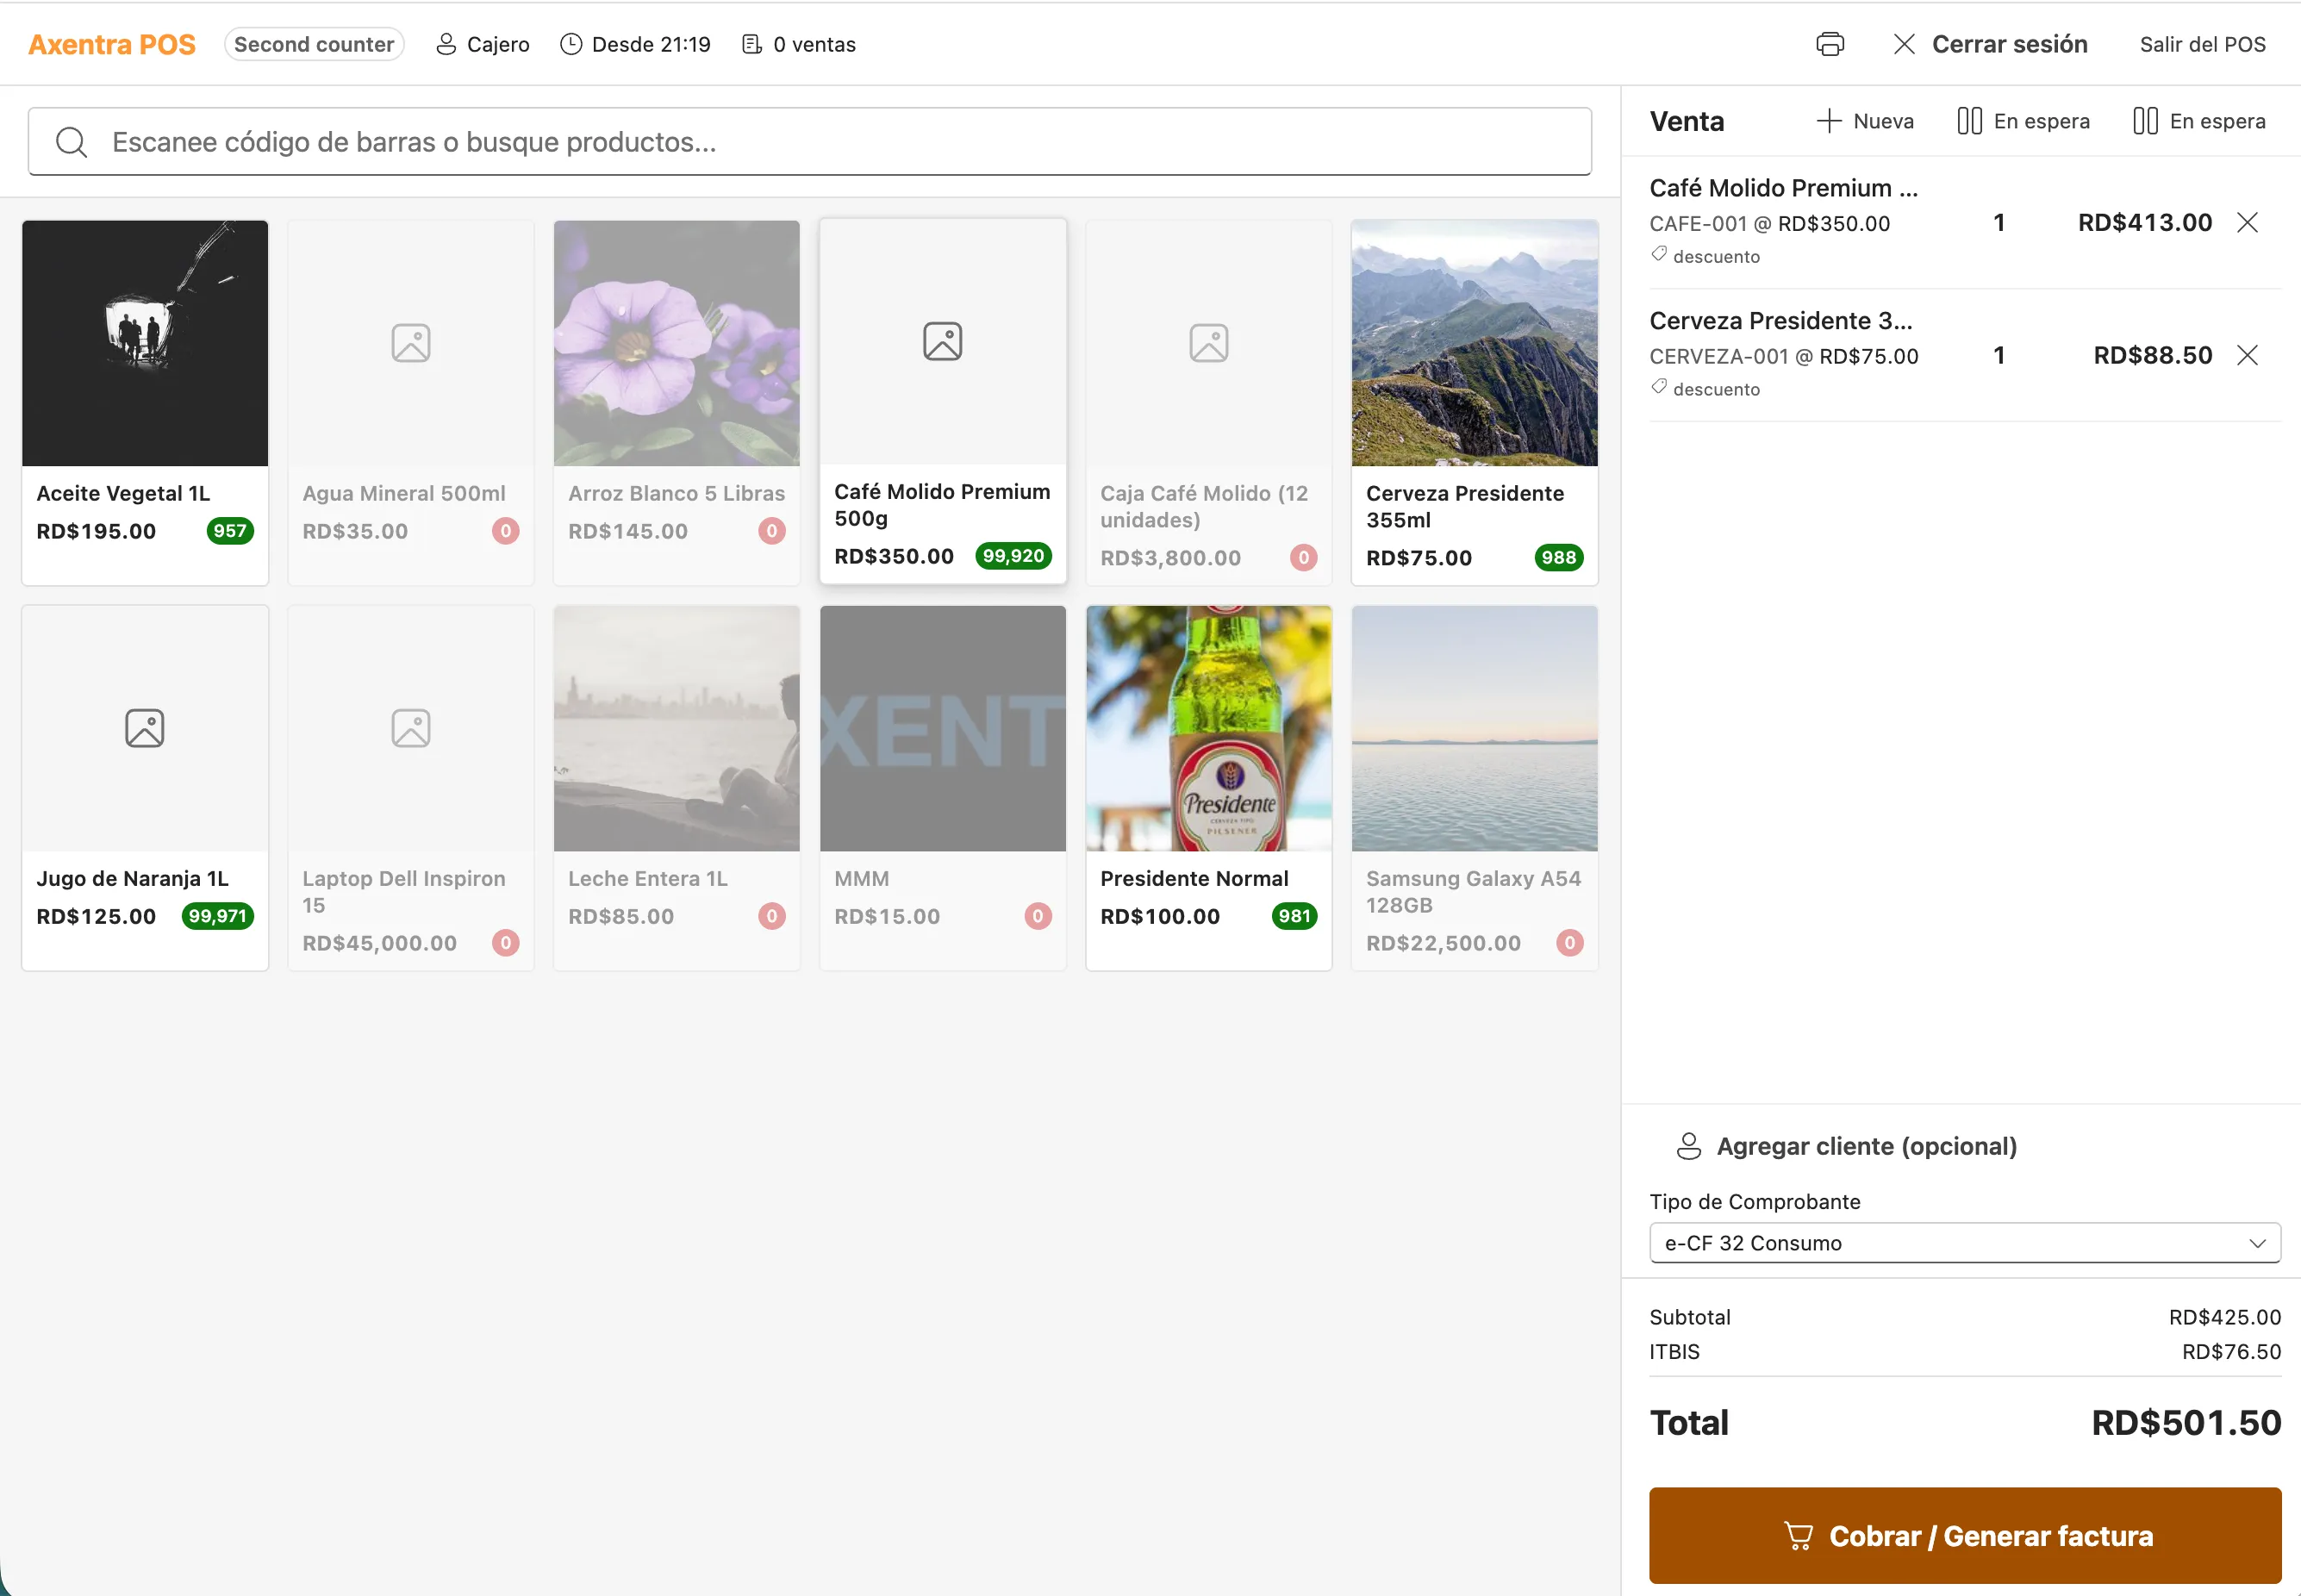Click the Cajero user icon
The width and height of the screenshot is (2301, 1596).
coord(446,44)
